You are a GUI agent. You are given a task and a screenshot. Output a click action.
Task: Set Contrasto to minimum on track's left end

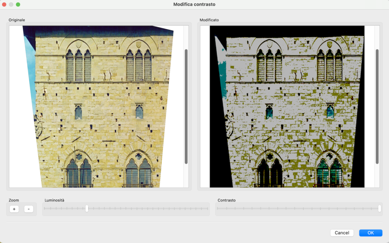coord(217,208)
